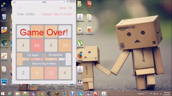Click the Screenshot button
The height and width of the screenshot is (96, 172).
[x=55, y=55]
